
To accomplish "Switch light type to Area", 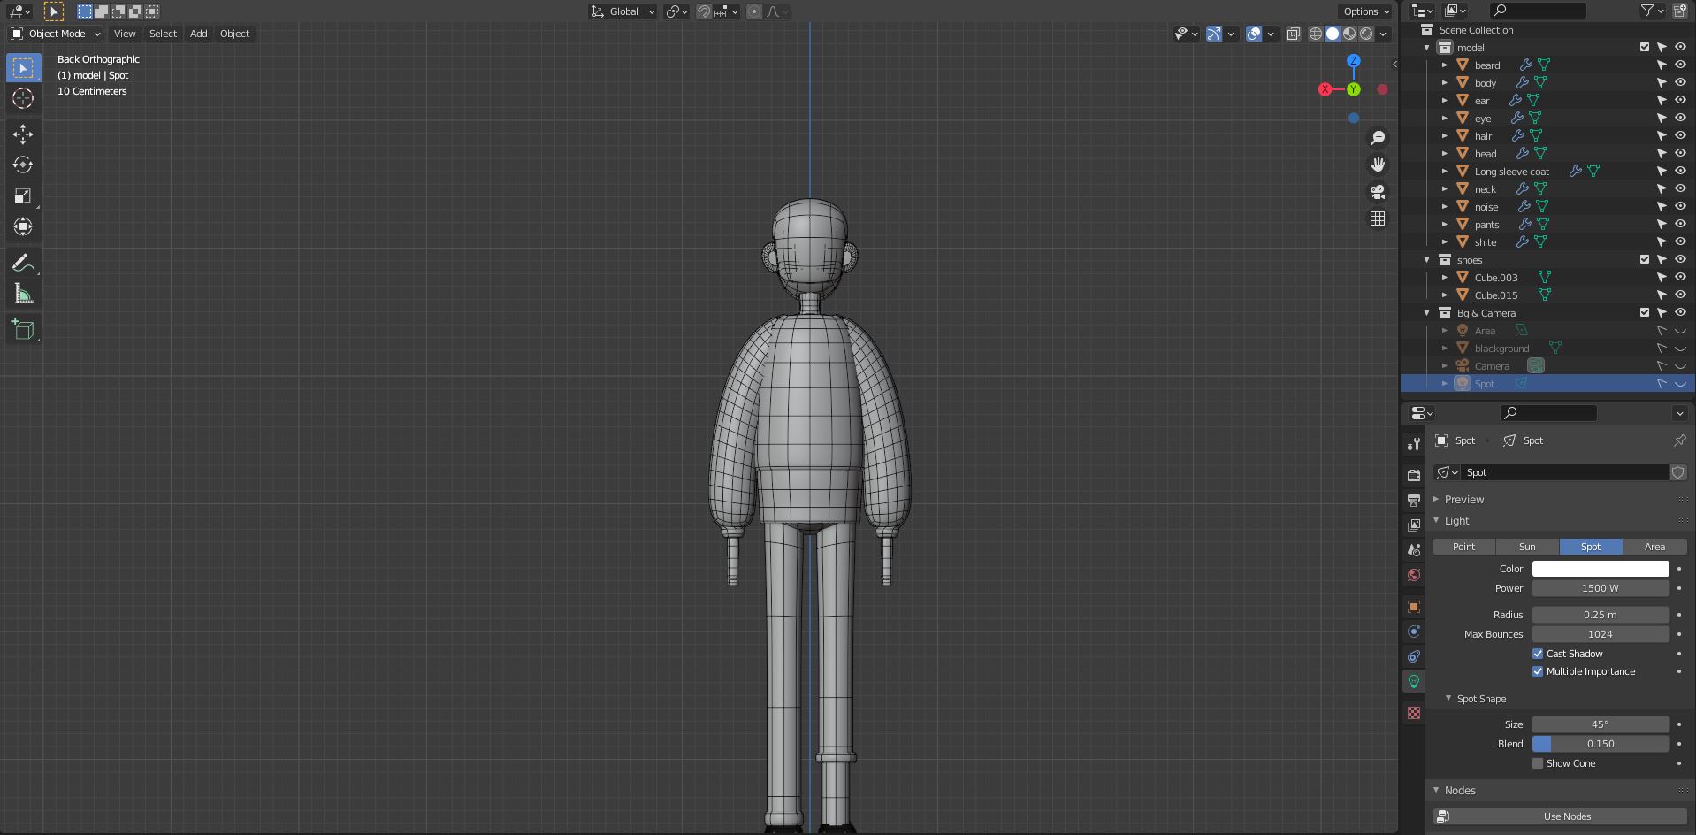I will click(x=1654, y=547).
